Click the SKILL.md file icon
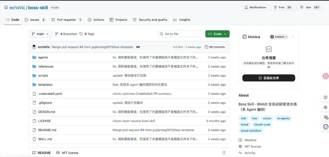329x157 pixels. coord(34,139)
